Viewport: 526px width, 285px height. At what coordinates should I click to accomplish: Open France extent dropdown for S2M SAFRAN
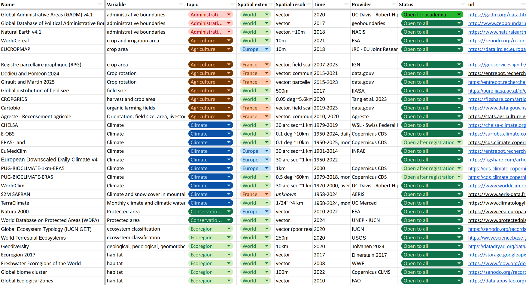266,195
